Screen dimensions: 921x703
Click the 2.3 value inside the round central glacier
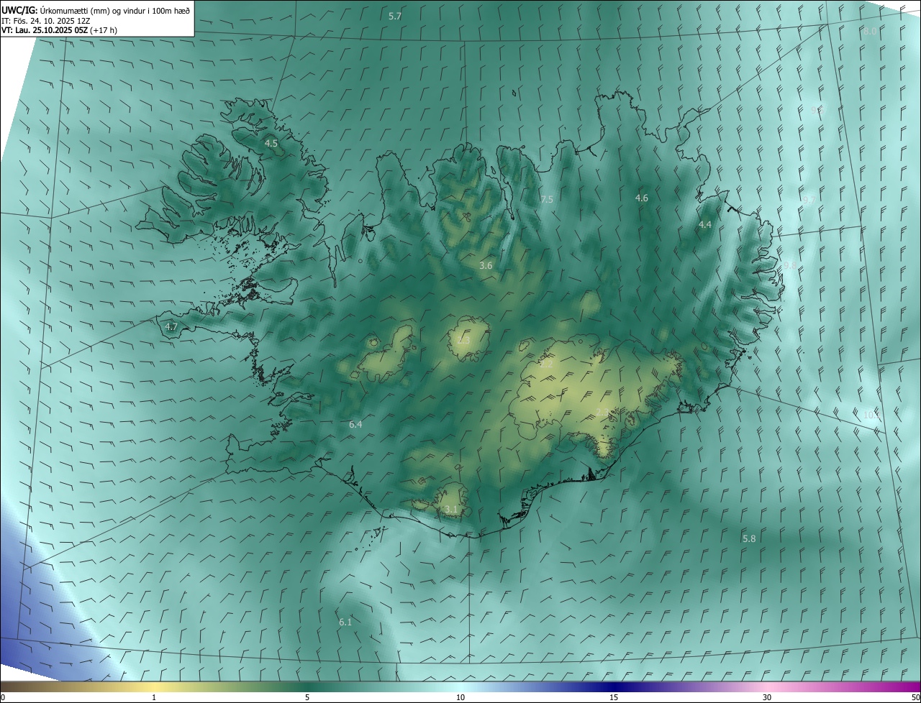pyautogui.click(x=464, y=341)
